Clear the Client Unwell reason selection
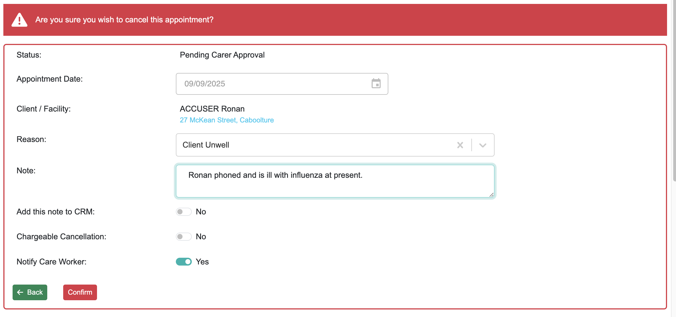 click(460, 145)
